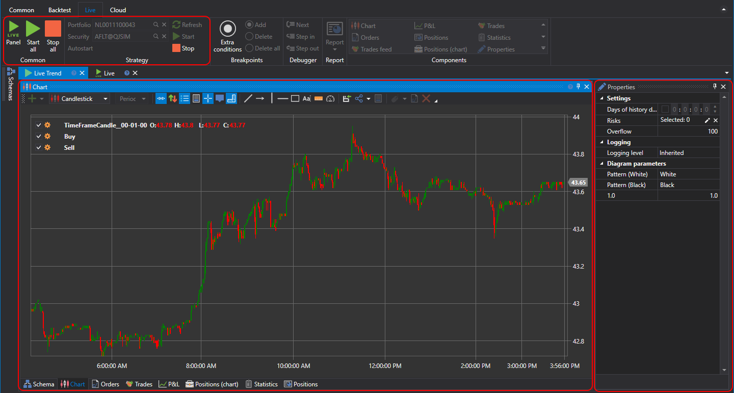Select the rectangle drawing tool
This screenshot has width=734, height=393.
pos(295,99)
